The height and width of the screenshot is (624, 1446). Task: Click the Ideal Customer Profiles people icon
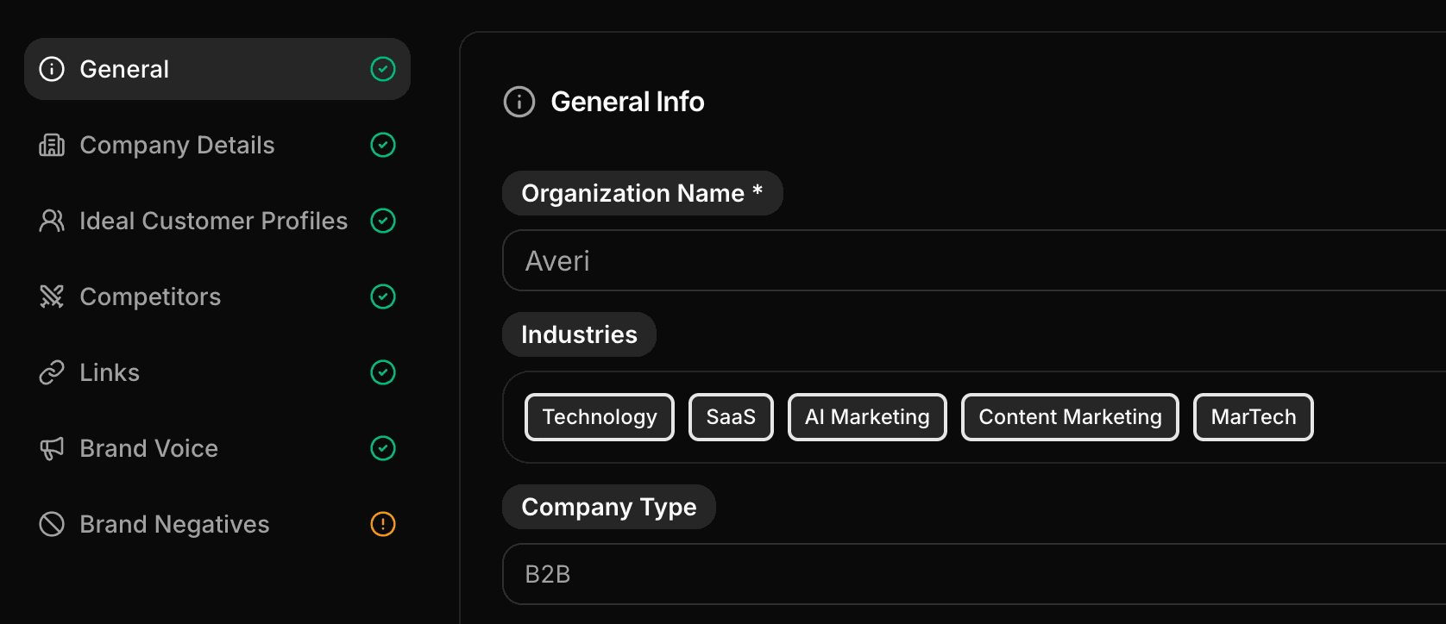point(52,221)
